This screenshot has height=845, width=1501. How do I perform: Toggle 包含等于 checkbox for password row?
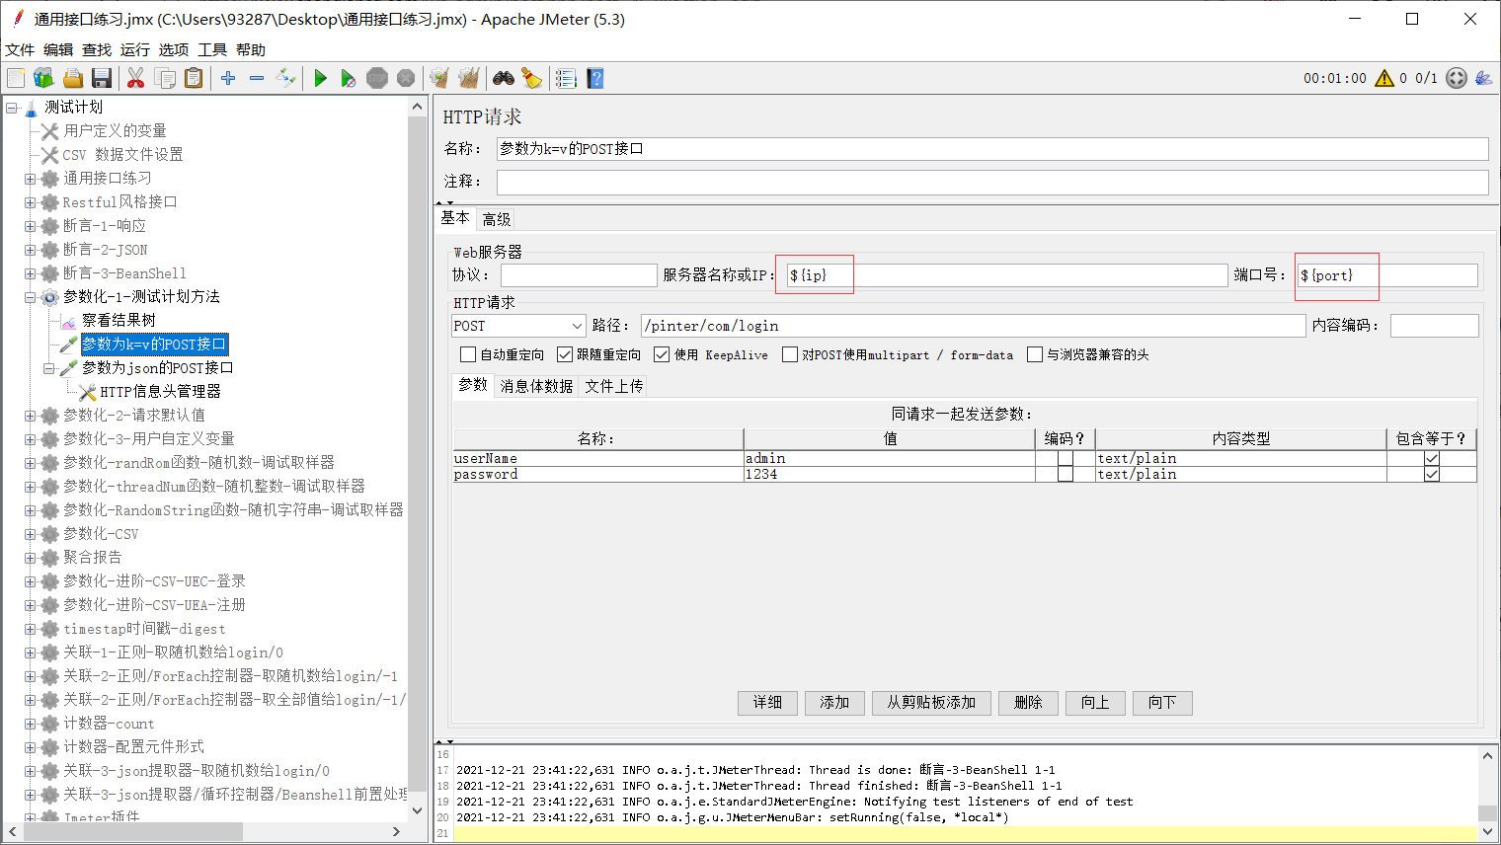[x=1432, y=474]
